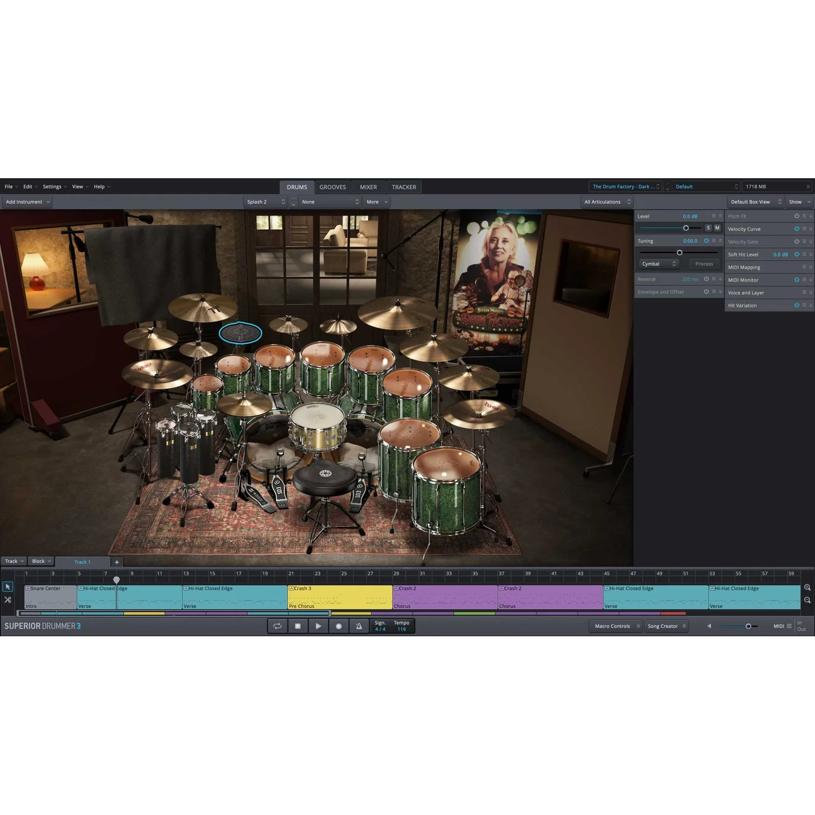Start recording with the Record button
Screen dimensions: 815x815
coord(338,626)
